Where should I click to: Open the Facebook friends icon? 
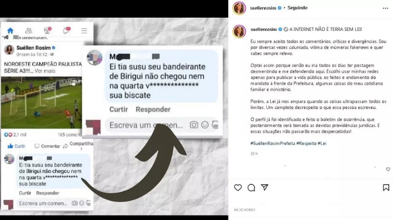click(29, 30)
